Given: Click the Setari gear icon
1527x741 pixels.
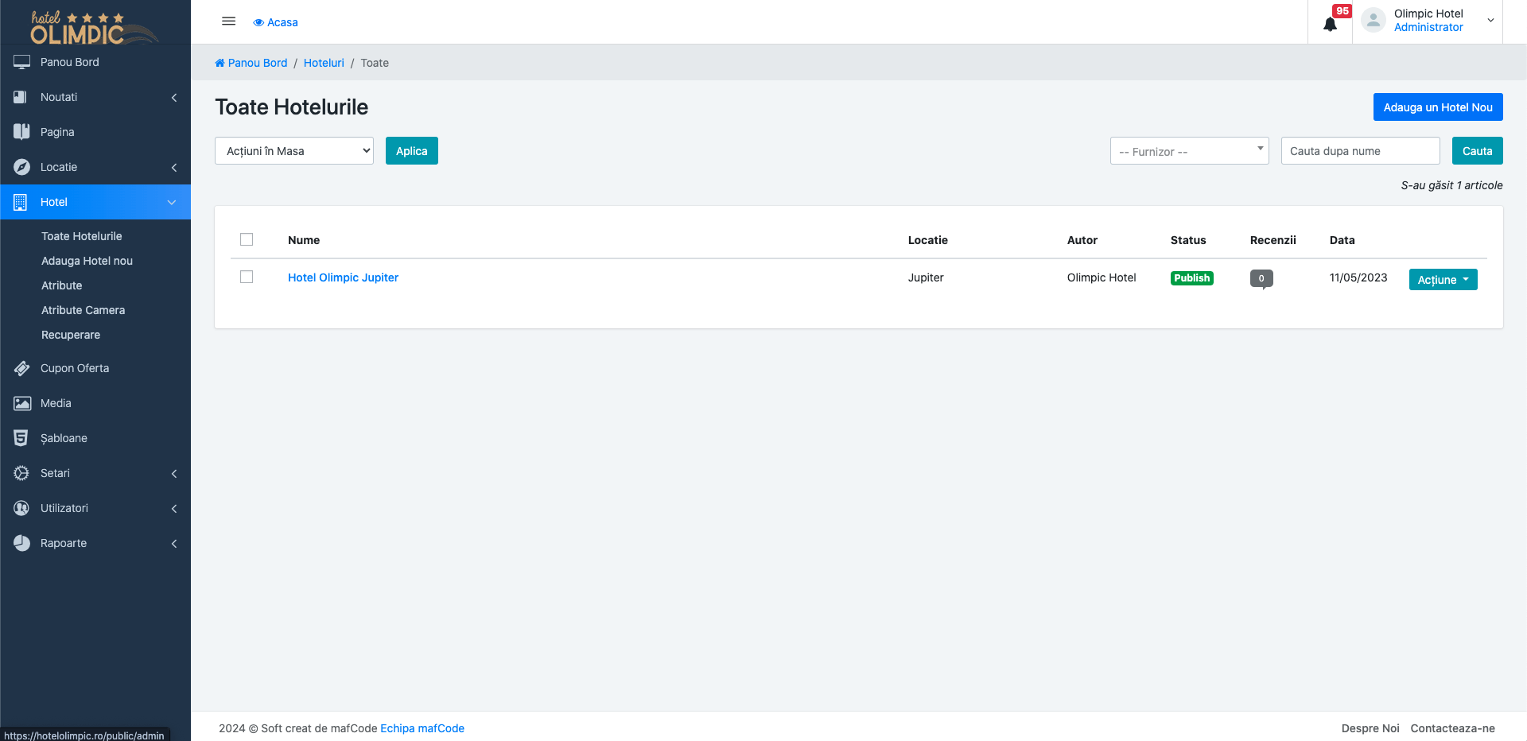Looking at the screenshot, I should coord(21,473).
